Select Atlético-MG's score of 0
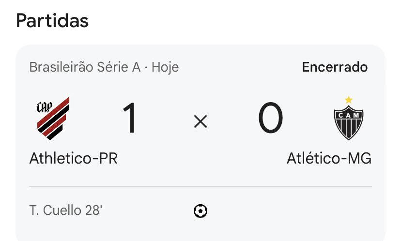 270,119
